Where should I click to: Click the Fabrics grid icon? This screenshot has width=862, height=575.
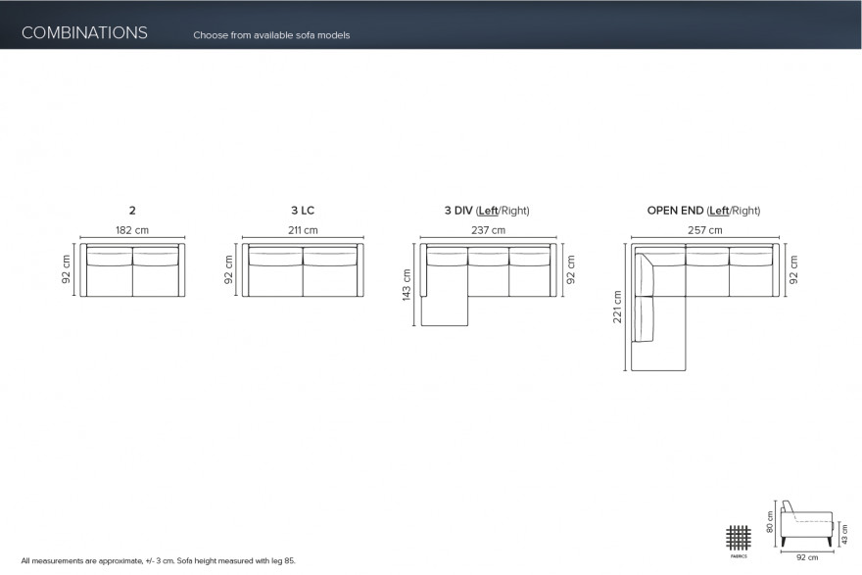[739, 538]
